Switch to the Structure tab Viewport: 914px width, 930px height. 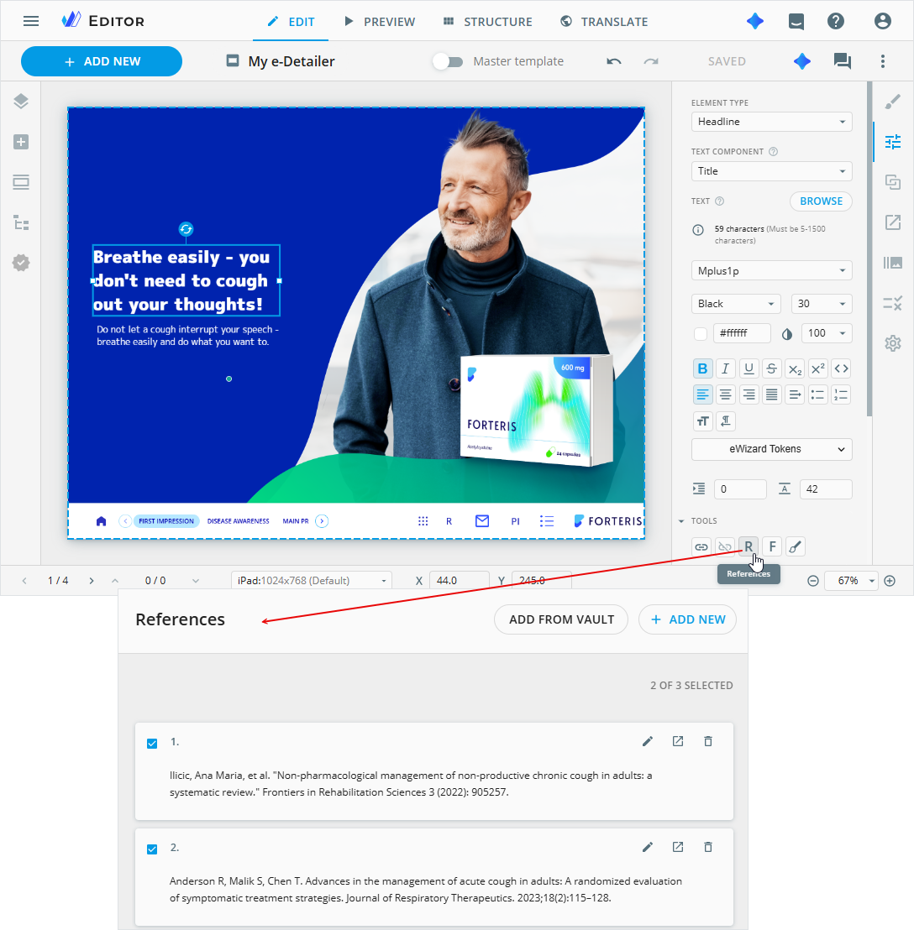click(x=488, y=22)
